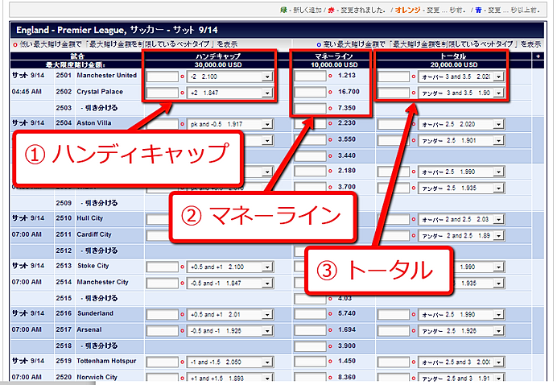
Task: Click the '30,000.00 USD' handicap limit text
Action: tap(218, 65)
